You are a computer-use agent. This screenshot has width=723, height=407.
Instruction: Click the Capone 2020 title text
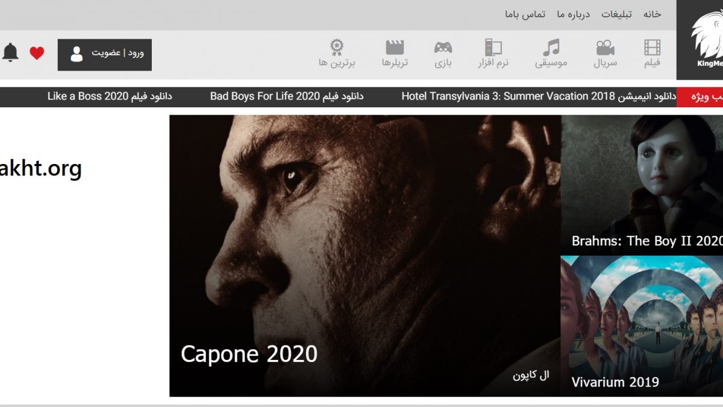[249, 354]
